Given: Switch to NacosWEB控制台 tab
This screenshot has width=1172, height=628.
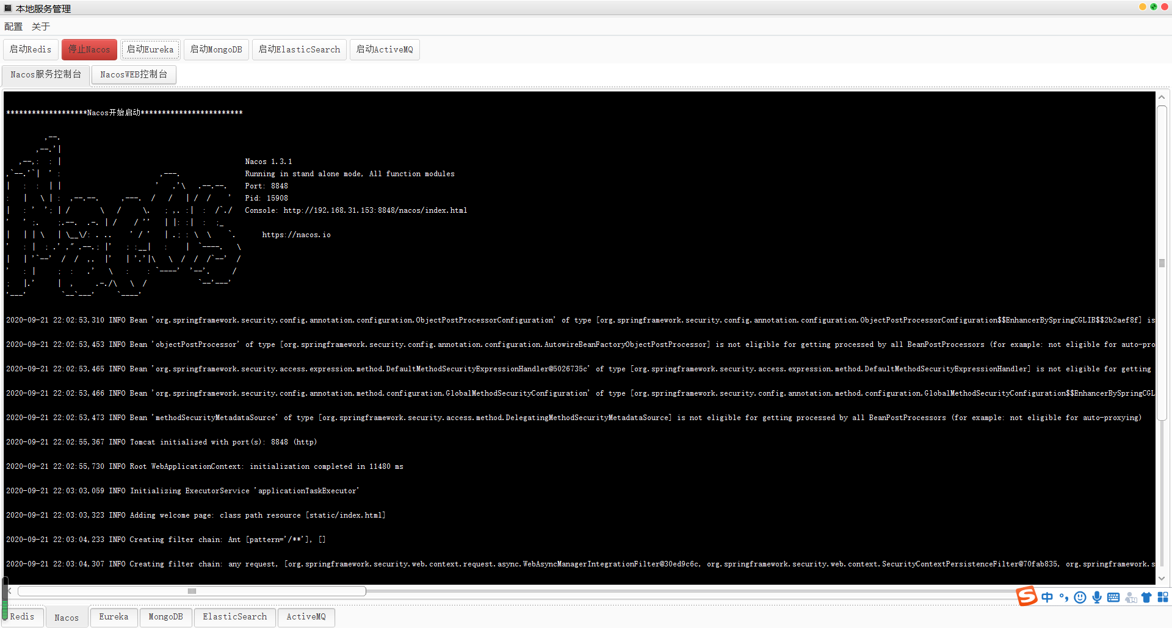Looking at the screenshot, I should click(134, 74).
